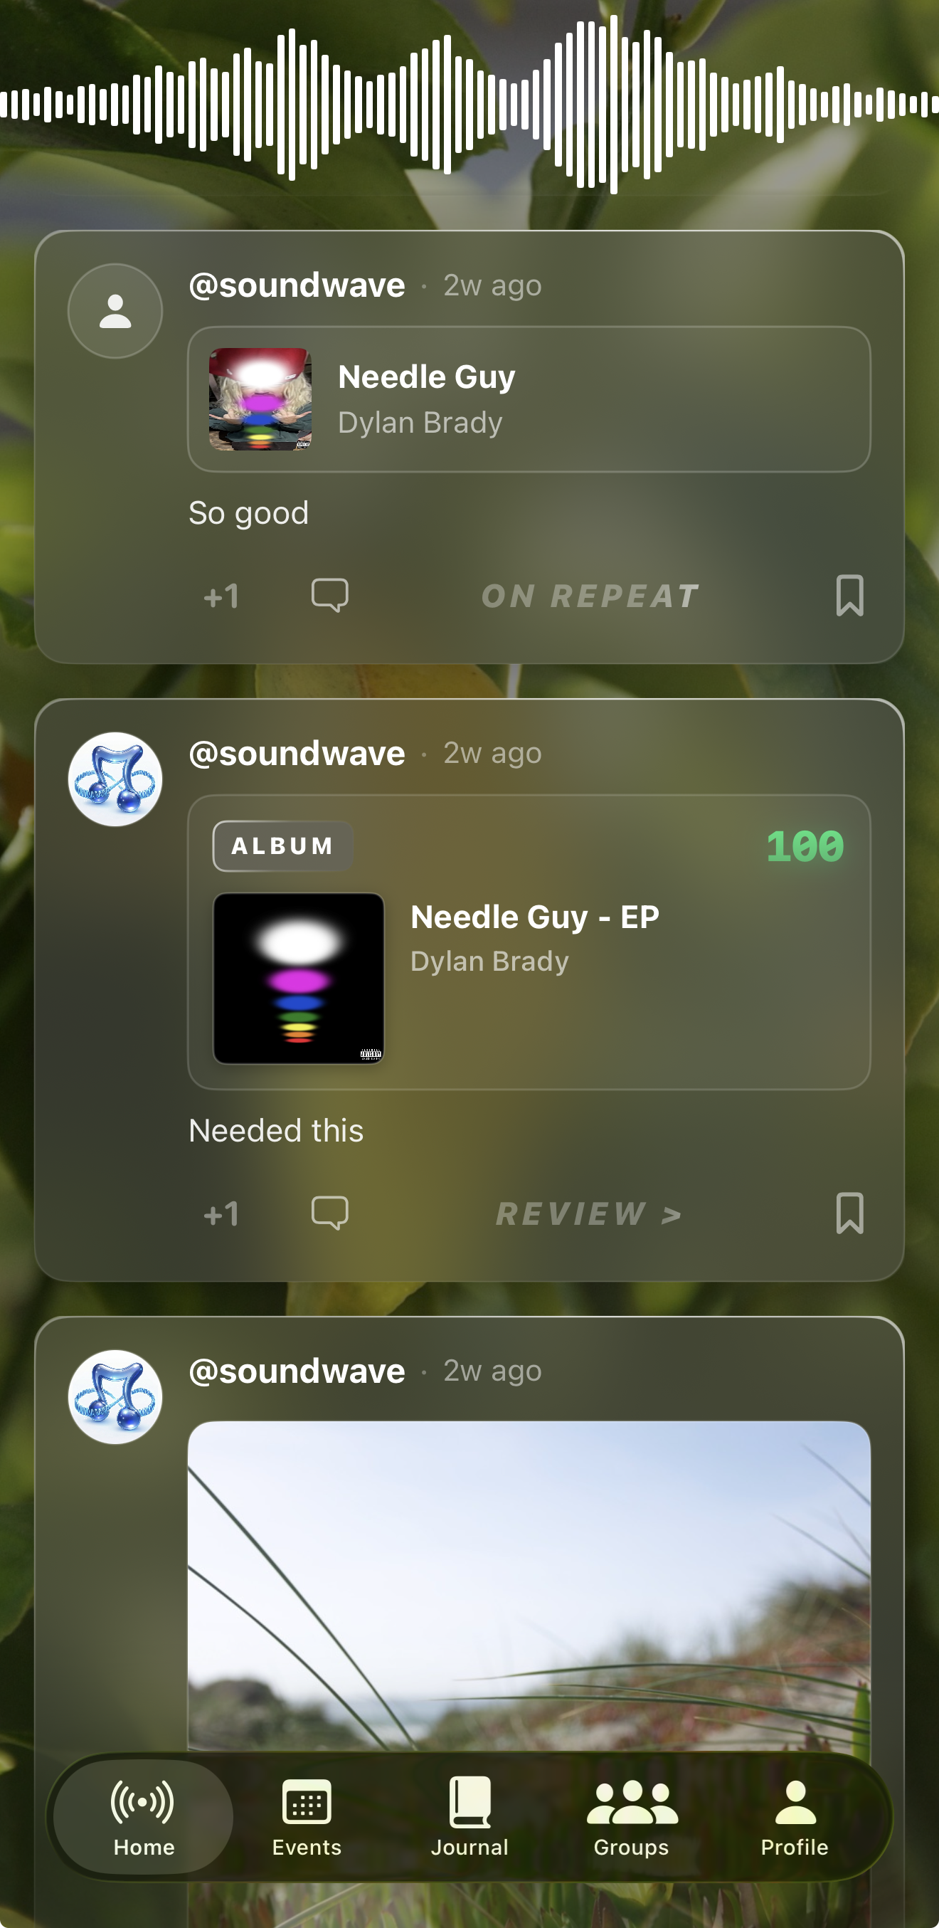Image resolution: width=939 pixels, height=1928 pixels.
Task: Go to the Groups tab
Action: [632, 1816]
